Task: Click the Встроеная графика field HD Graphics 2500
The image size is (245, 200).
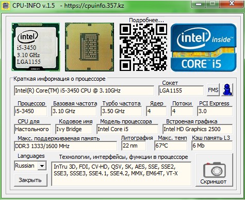Action: click(x=198, y=129)
